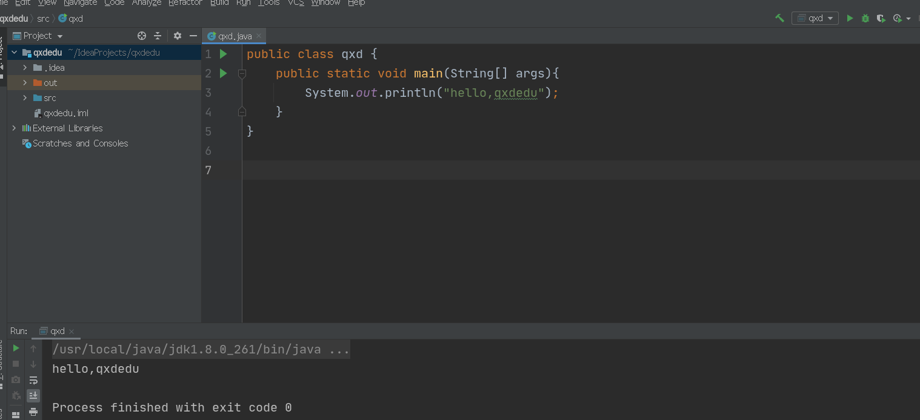This screenshot has height=420, width=920.
Task: Toggle soft-wrap in Run console
Action: pyautogui.click(x=33, y=380)
